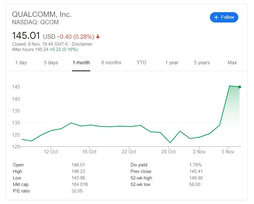The image size is (254, 204).
Task: Select the 5 days range tab
Action: [x=51, y=62]
